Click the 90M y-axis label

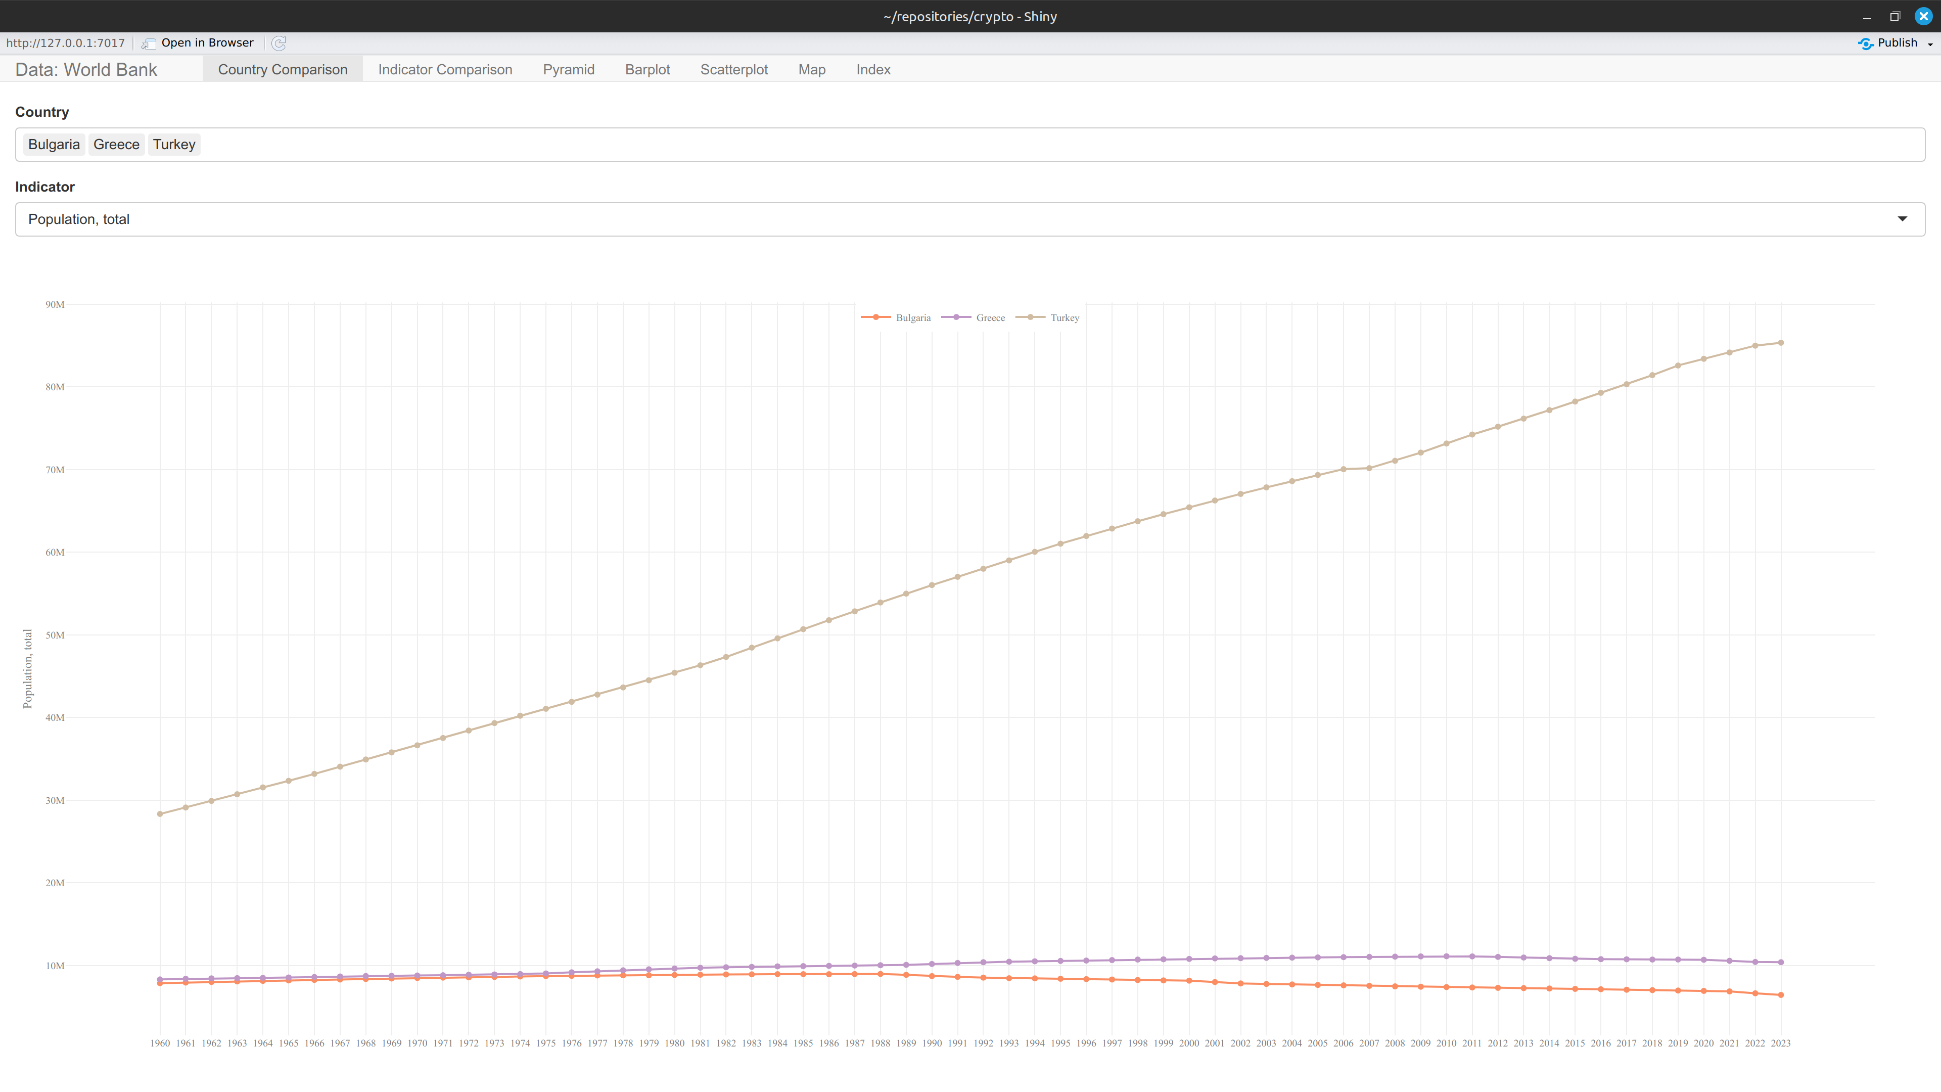click(x=55, y=304)
